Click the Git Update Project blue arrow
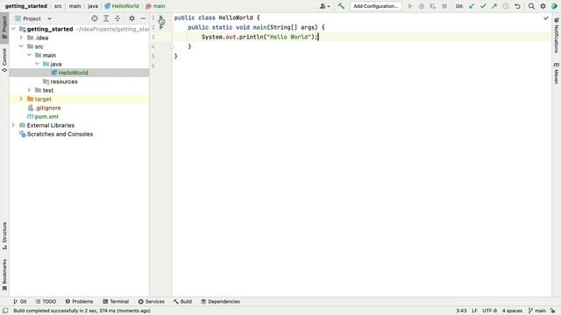561x315 pixels. tap(472, 6)
